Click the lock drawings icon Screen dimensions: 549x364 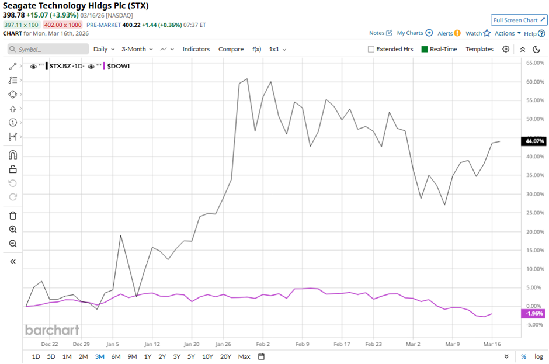tap(13, 169)
